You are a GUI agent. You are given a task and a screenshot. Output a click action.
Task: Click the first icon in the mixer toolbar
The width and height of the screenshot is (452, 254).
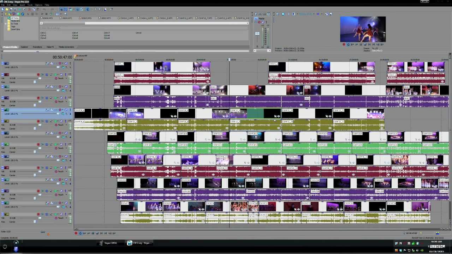256,14
